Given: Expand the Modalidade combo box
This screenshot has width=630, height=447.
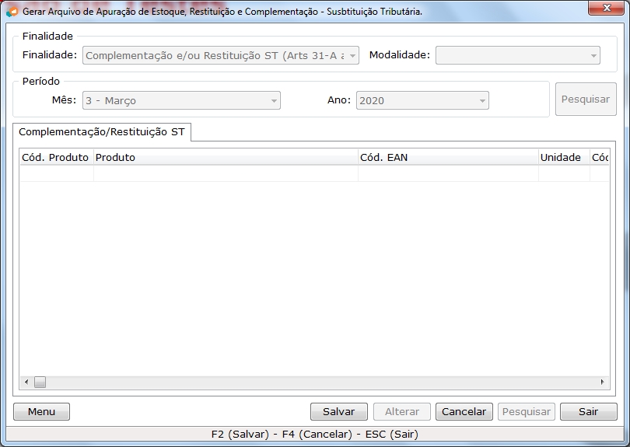Looking at the screenshot, I should coord(517,56).
